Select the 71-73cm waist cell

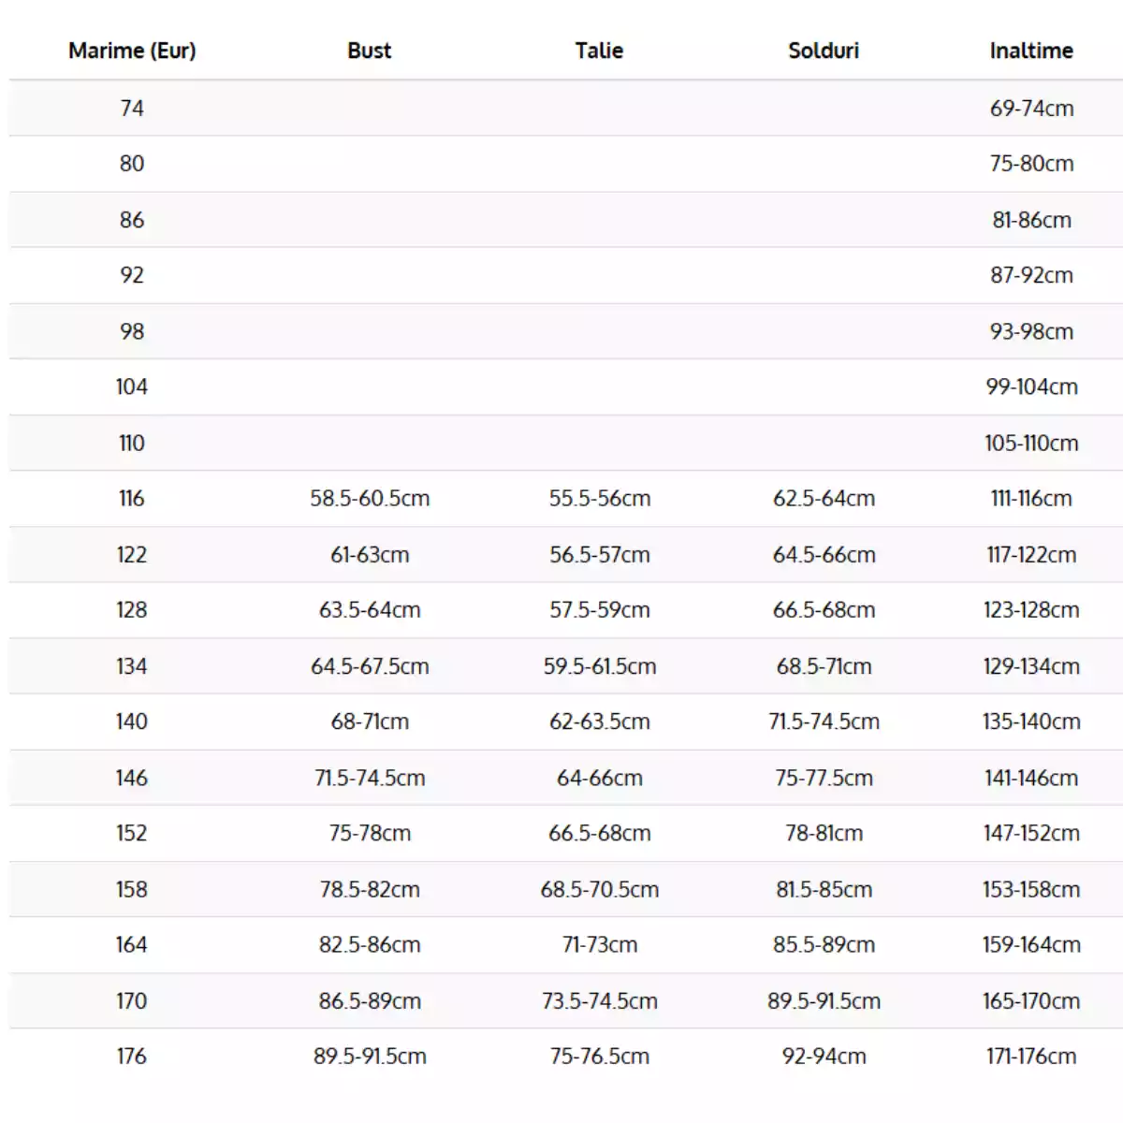pos(599,944)
